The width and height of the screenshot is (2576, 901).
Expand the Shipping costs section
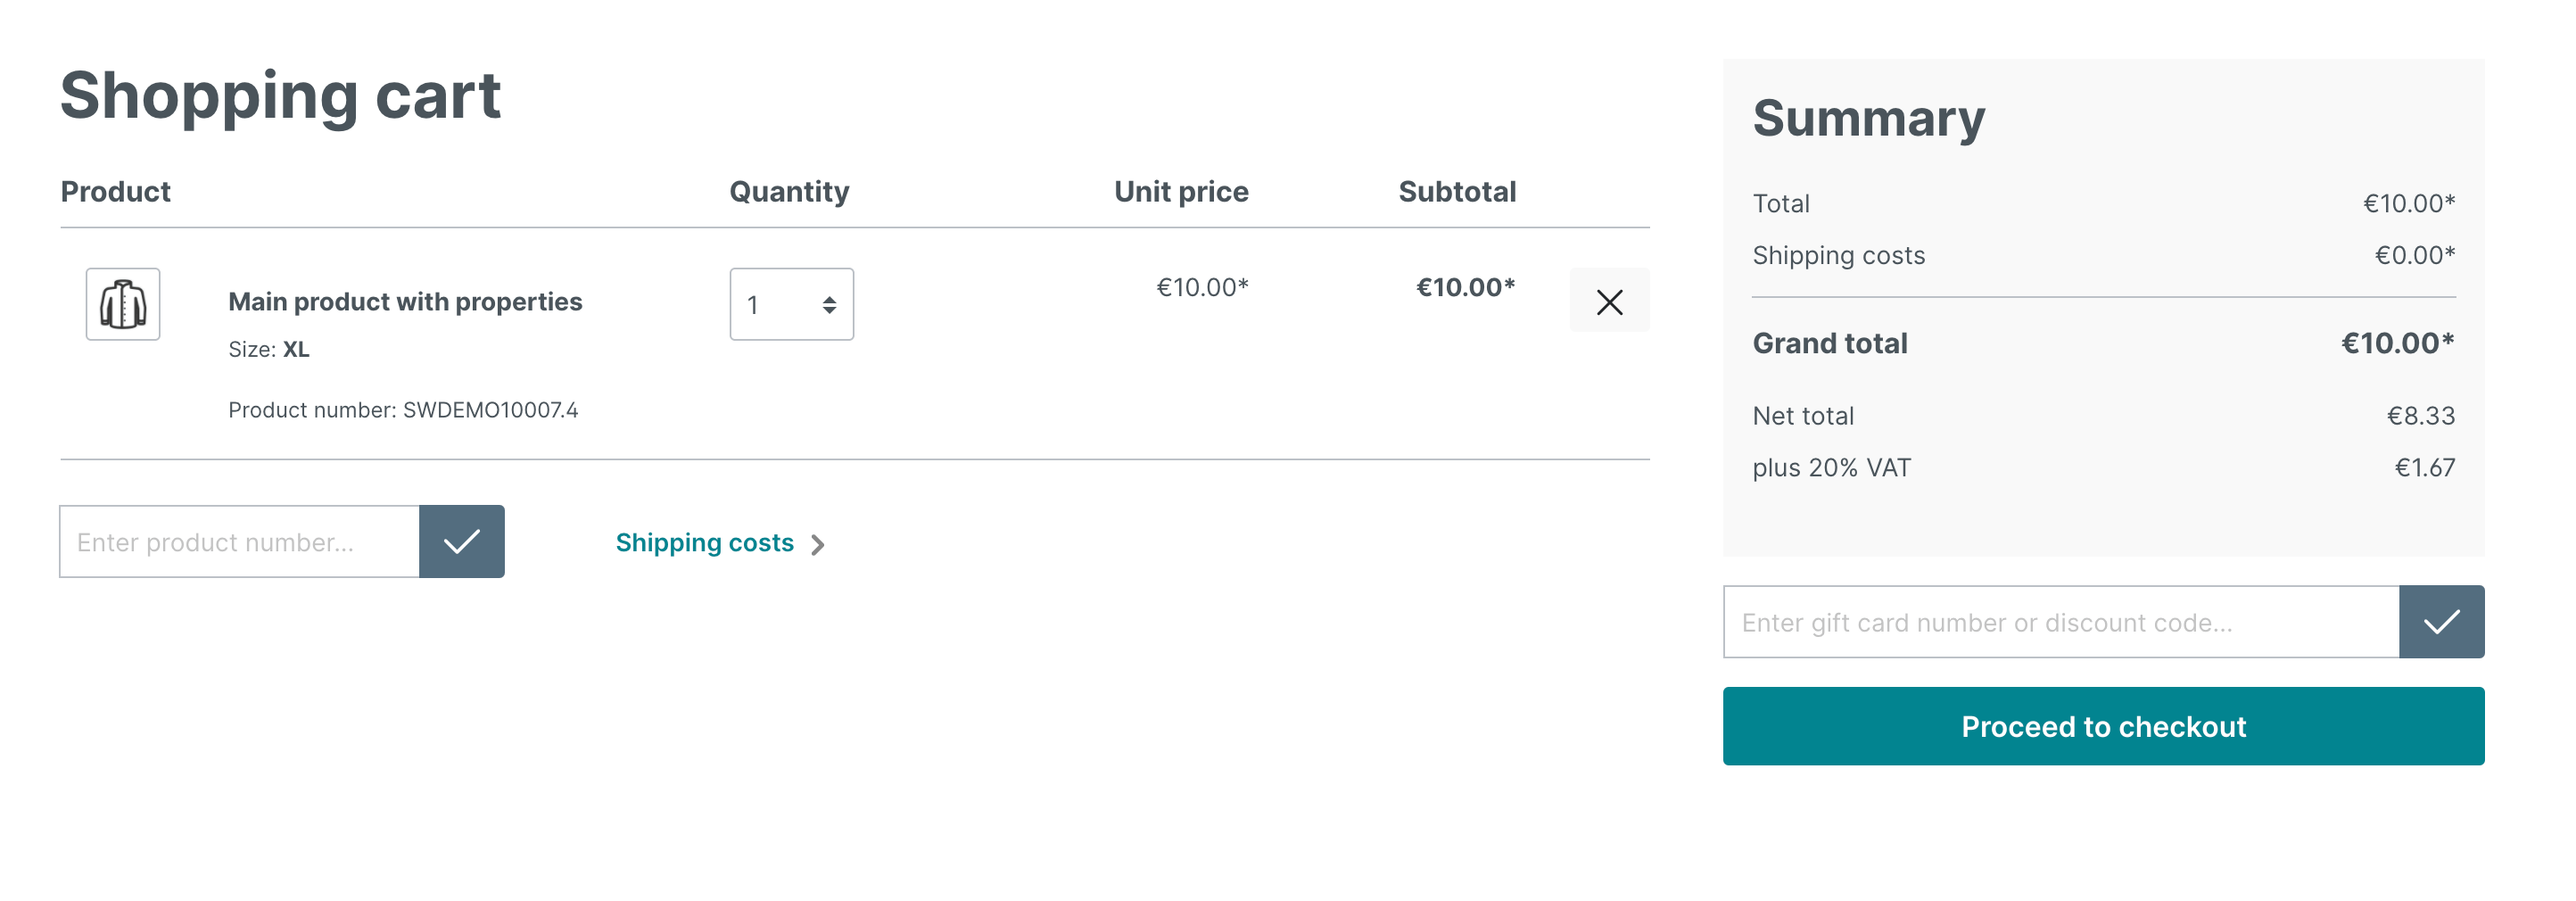(705, 543)
